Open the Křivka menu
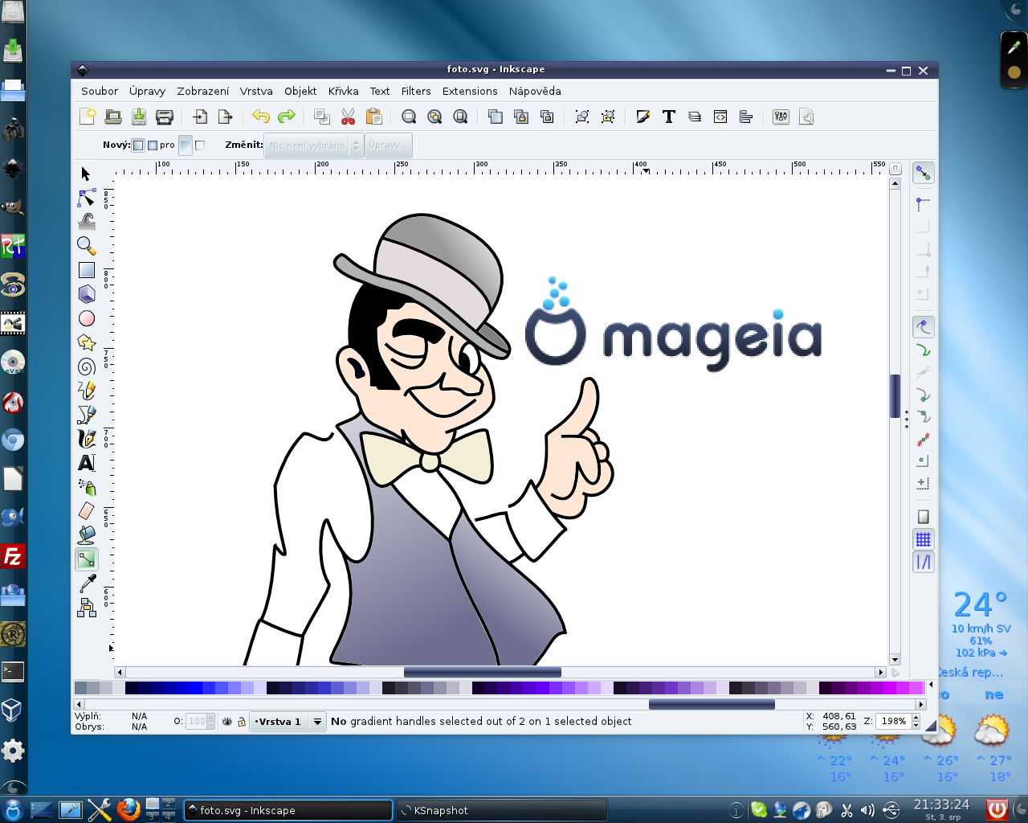This screenshot has height=823, width=1028. point(343,91)
